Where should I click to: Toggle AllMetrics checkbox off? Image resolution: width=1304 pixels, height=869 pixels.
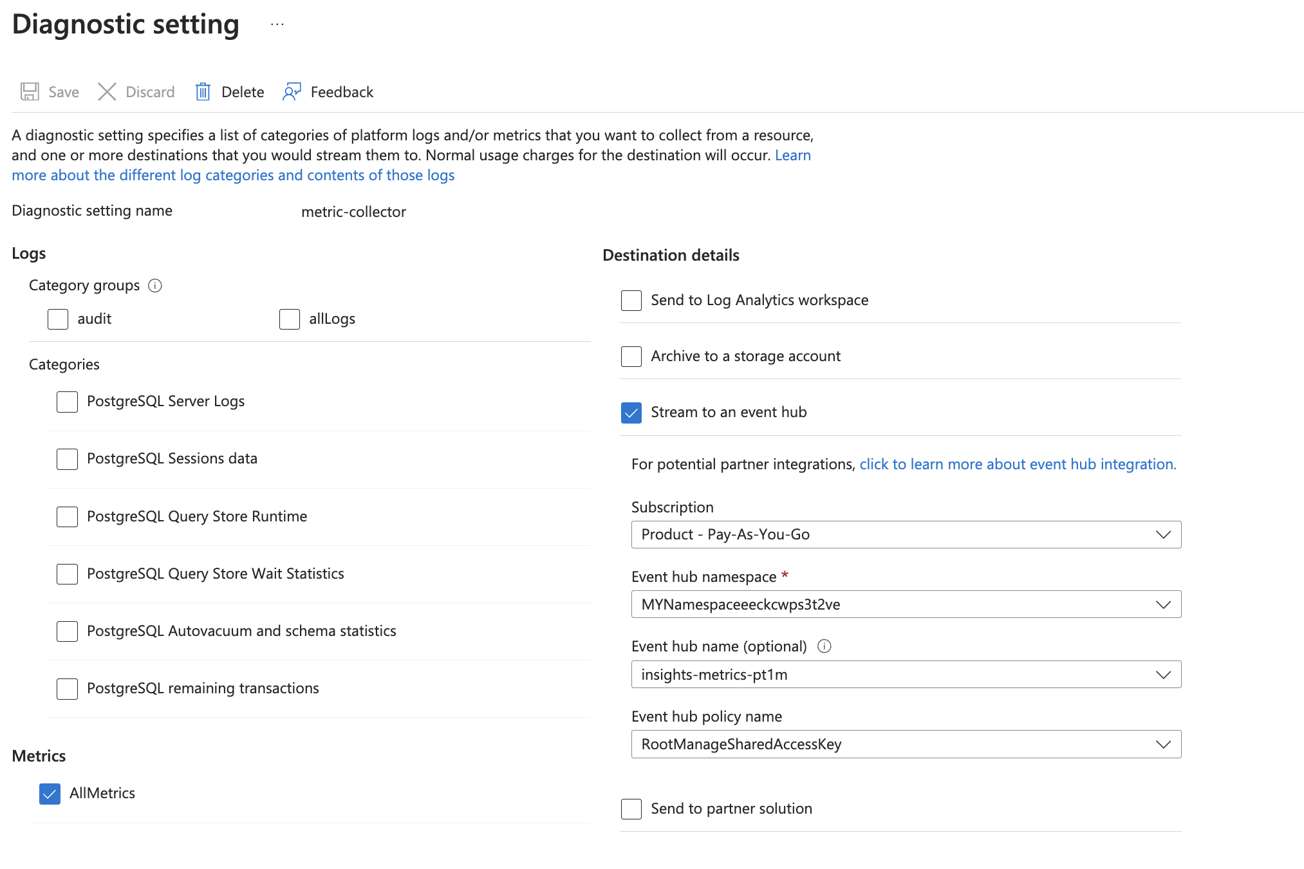click(48, 792)
